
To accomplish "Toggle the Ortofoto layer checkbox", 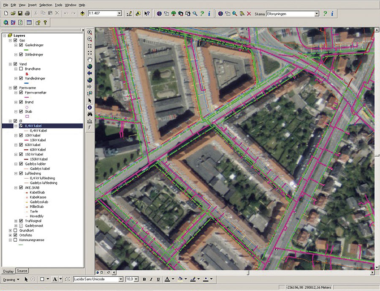I will [16, 235].
